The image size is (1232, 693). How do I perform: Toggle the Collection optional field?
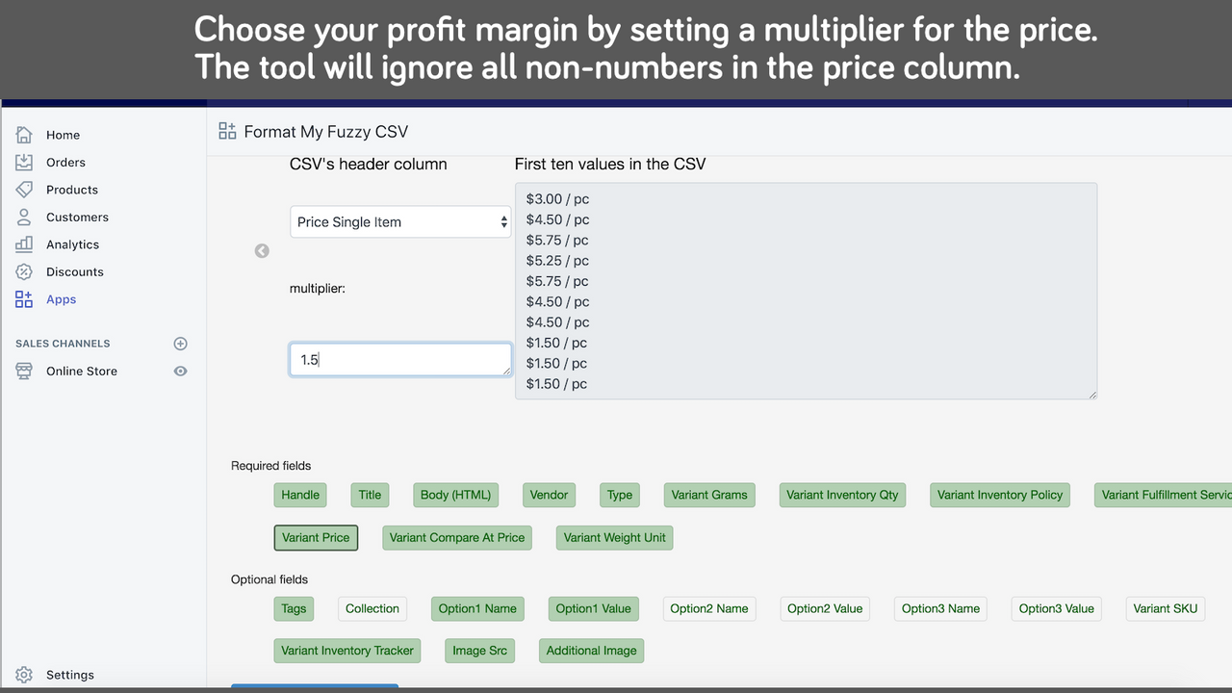pyautogui.click(x=372, y=608)
